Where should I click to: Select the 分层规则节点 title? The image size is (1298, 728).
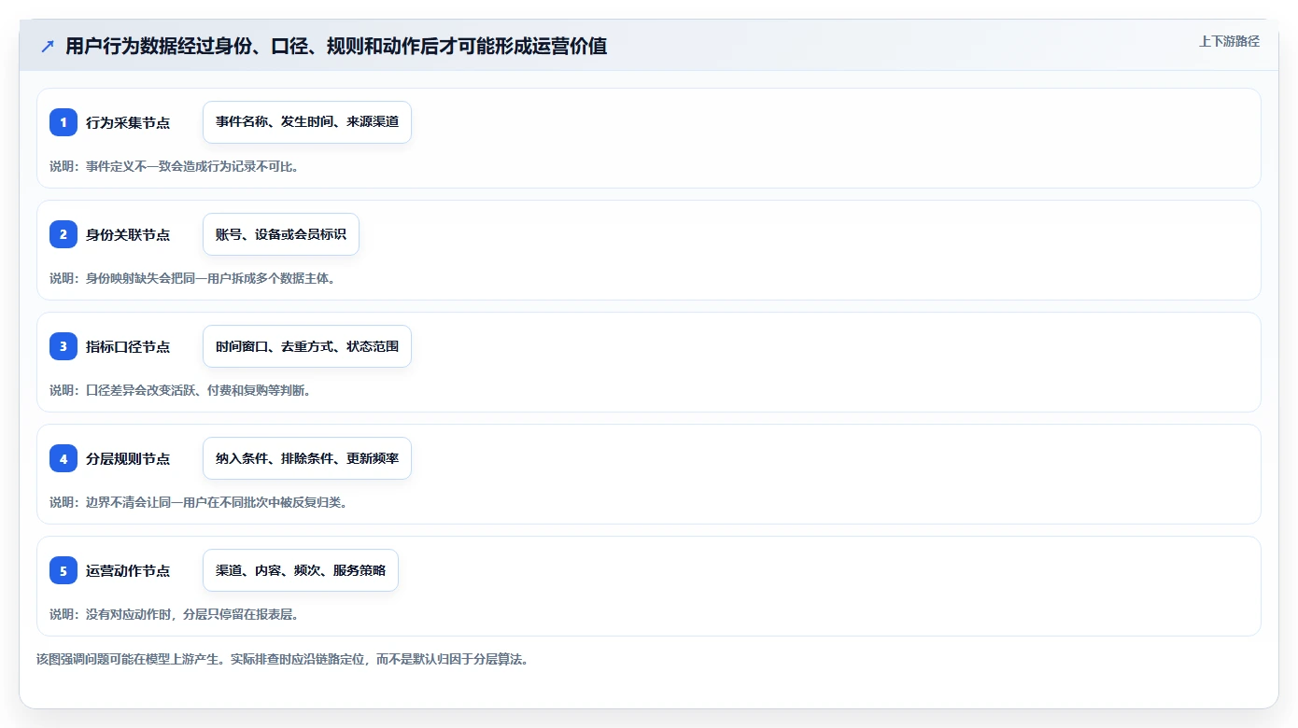coord(128,458)
